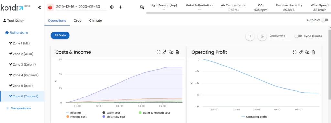Click the All Data button
The width and height of the screenshot is (331, 123).
pyautogui.click(x=60, y=36)
